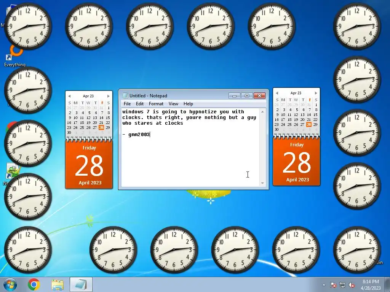The image size is (390, 292).
Task: Select date 22 in the right calendar grid
Action: coord(315,120)
